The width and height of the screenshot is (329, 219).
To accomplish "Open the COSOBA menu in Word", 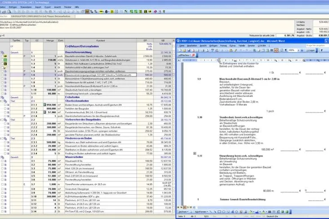I will (262, 45).
